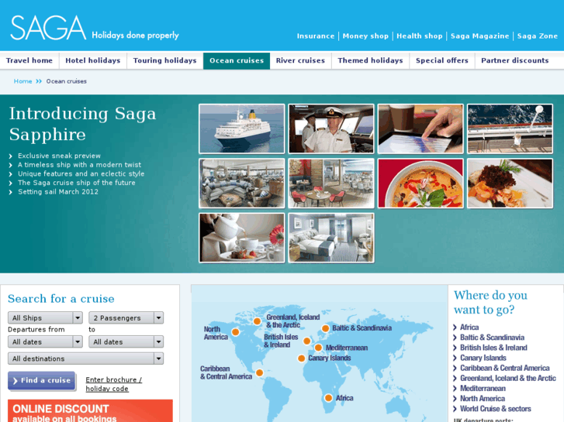Open the tea pouring thumbnail

[242, 238]
